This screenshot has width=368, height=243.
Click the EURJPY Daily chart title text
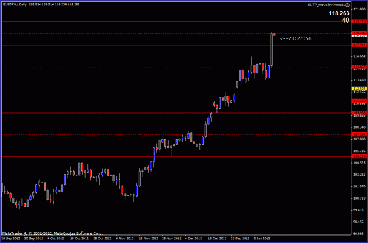click(x=15, y=4)
